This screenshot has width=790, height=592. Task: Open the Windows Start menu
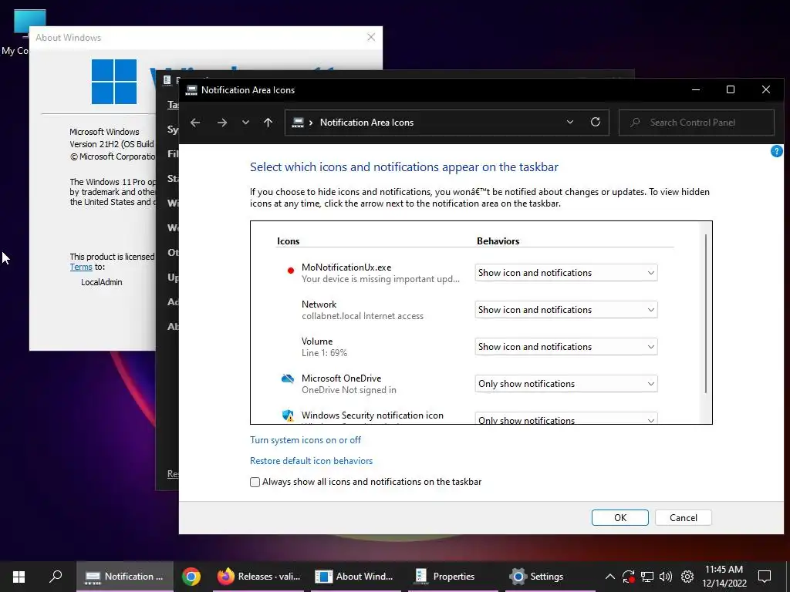[x=19, y=577]
